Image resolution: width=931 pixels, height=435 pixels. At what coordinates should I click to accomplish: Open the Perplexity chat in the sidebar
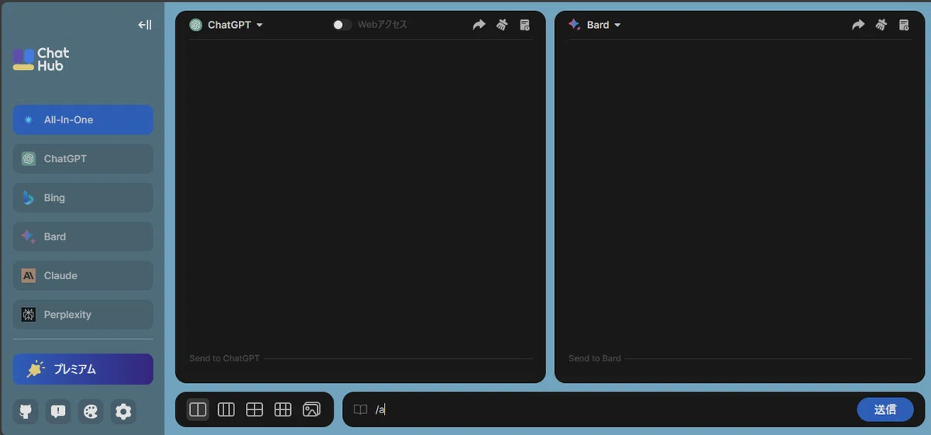[83, 315]
